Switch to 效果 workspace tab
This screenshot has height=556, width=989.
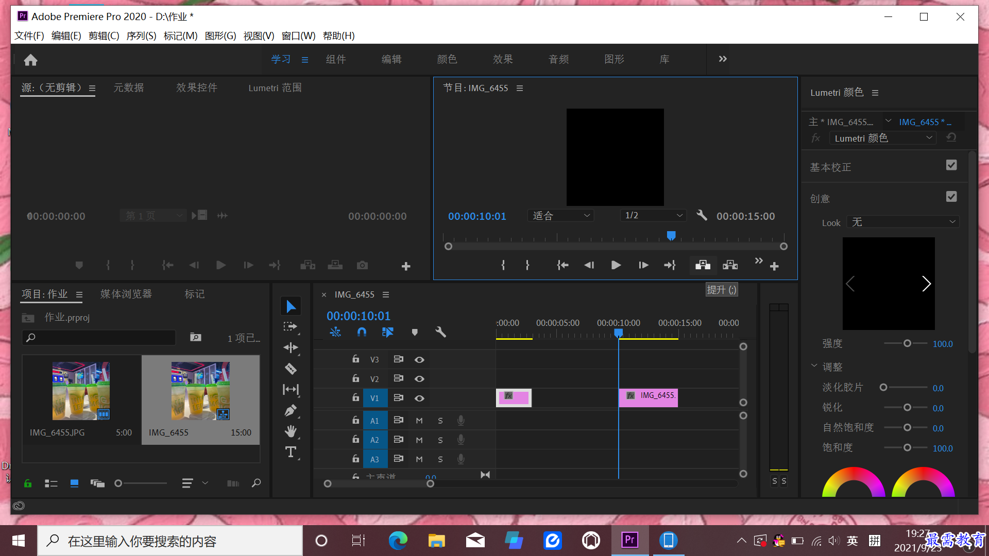tap(503, 59)
